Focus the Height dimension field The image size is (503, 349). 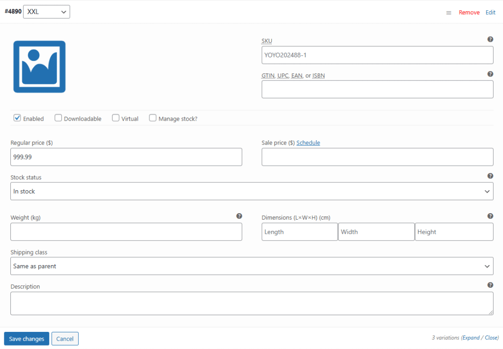[x=454, y=232]
